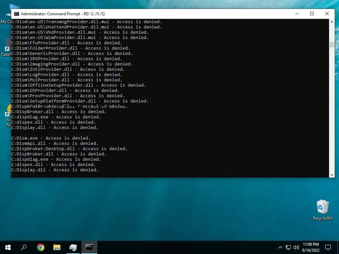
Task: Close the Command Prompt window
Action: pyautogui.click(x=327, y=14)
